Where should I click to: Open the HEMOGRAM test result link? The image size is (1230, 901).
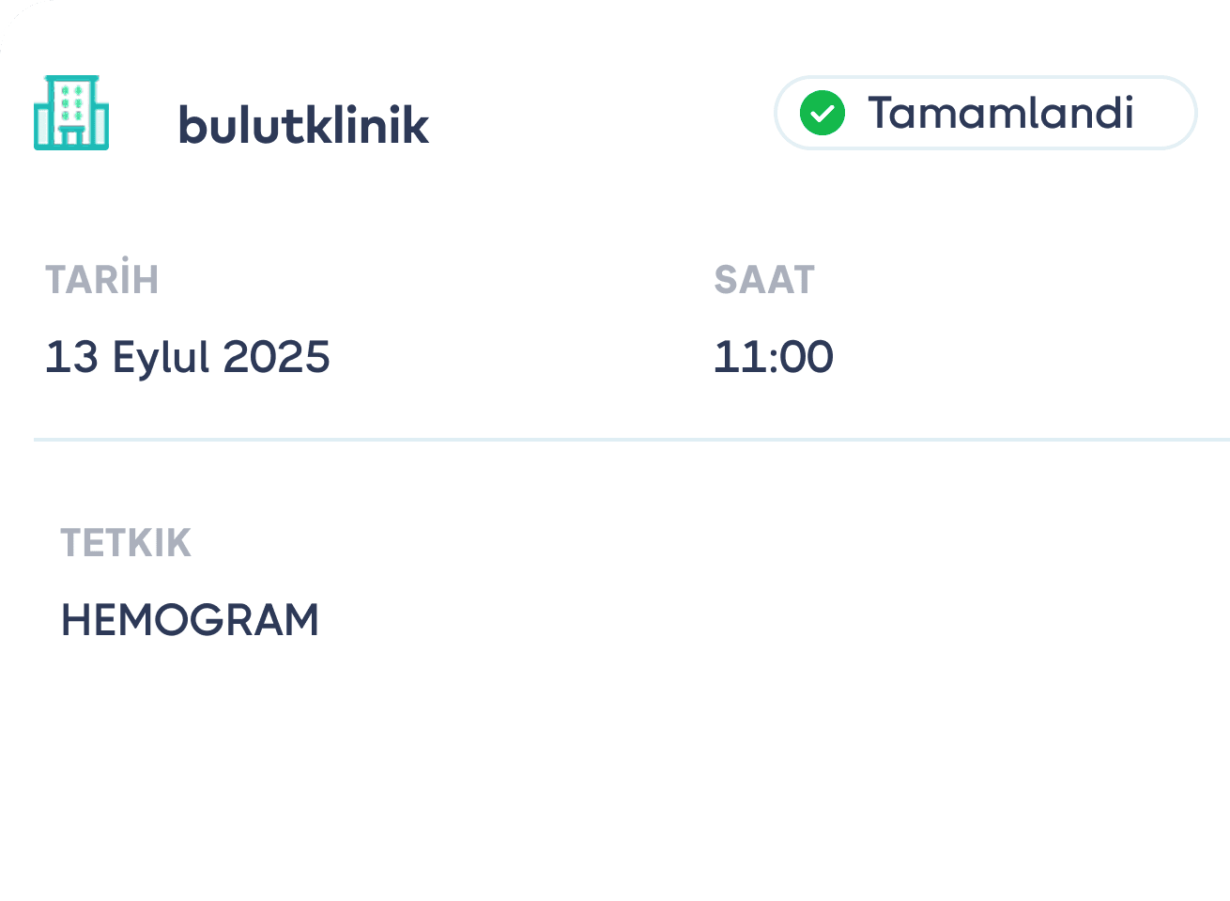(190, 619)
